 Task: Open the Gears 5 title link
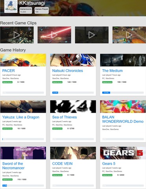109,163
